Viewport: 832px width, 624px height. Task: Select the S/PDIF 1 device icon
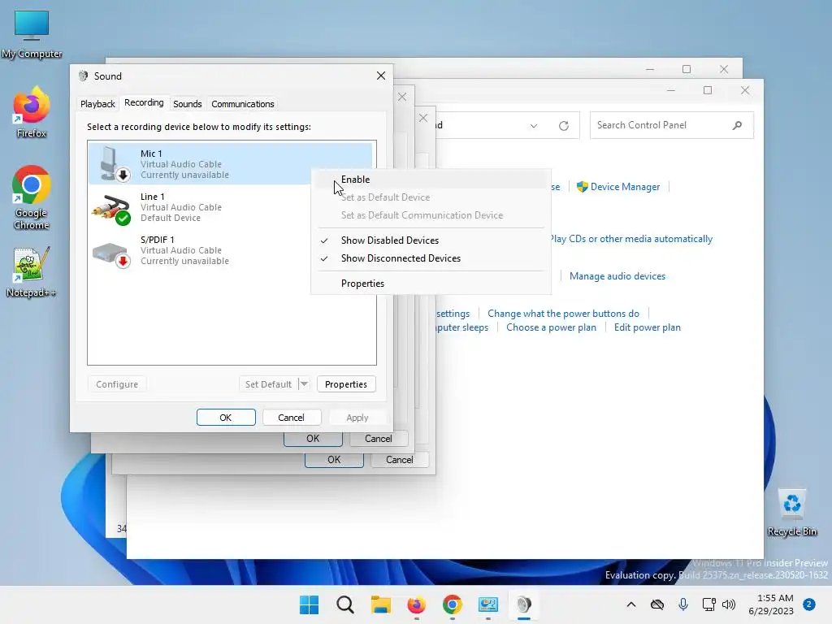[111, 253]
